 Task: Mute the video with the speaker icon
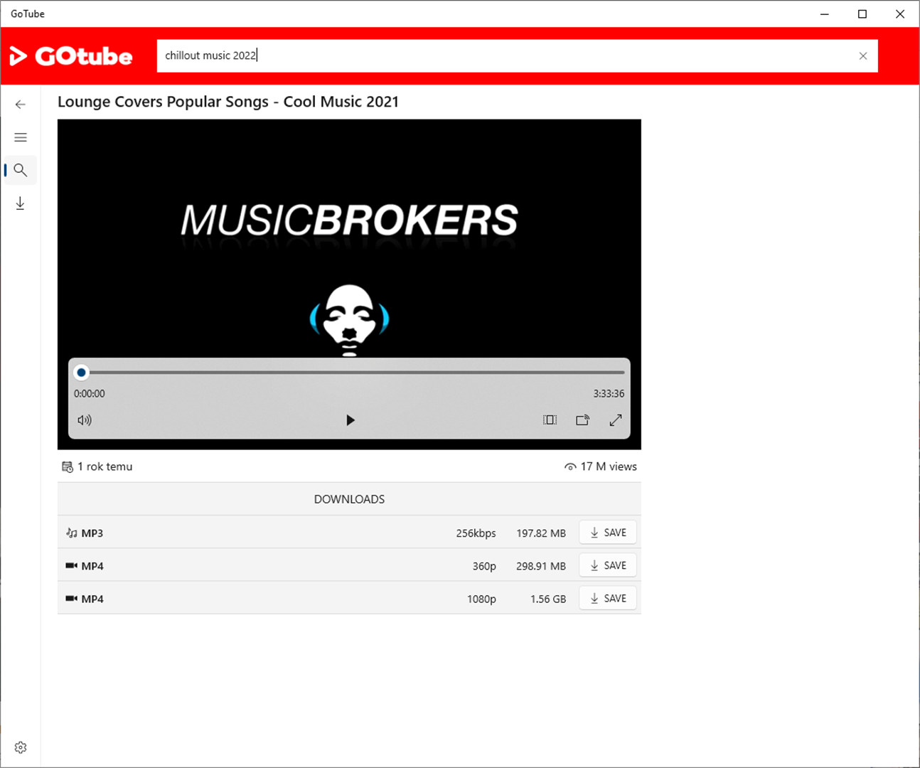(85, 420)
